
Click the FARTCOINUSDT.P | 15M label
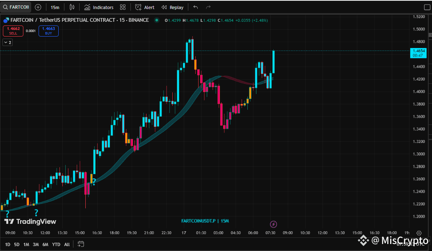pyautogui.click(x=205, y=221)
